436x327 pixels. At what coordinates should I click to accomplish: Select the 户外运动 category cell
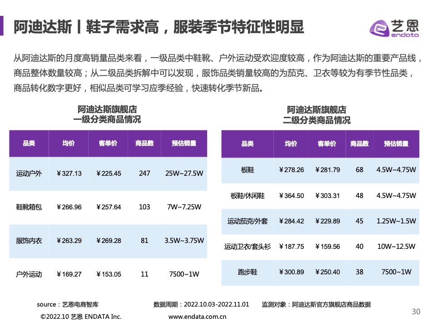pos(29,274)
